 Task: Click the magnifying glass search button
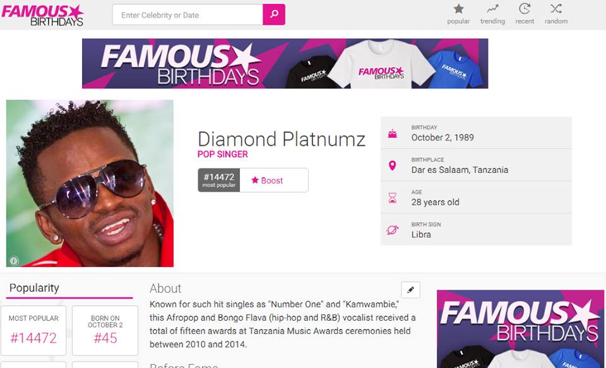273,15
